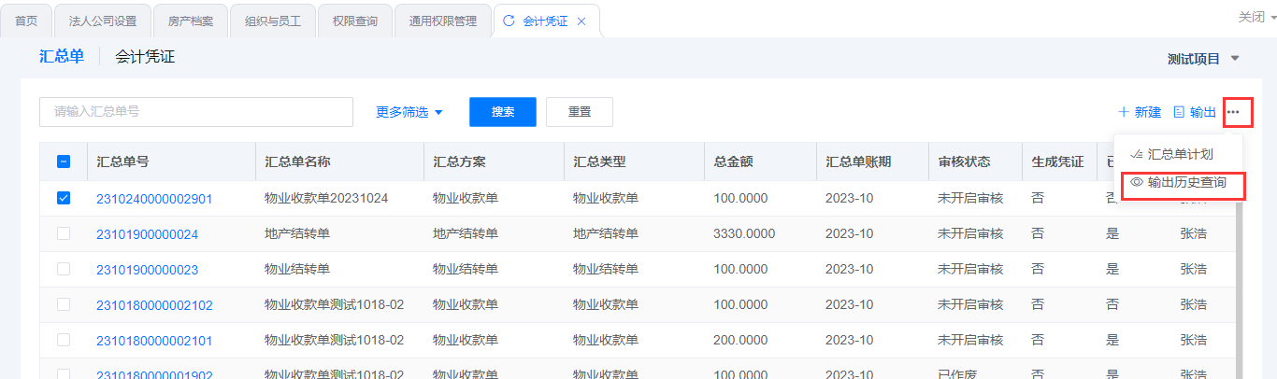
Task: Click the 输出 export button
Action: point(1195,112)
